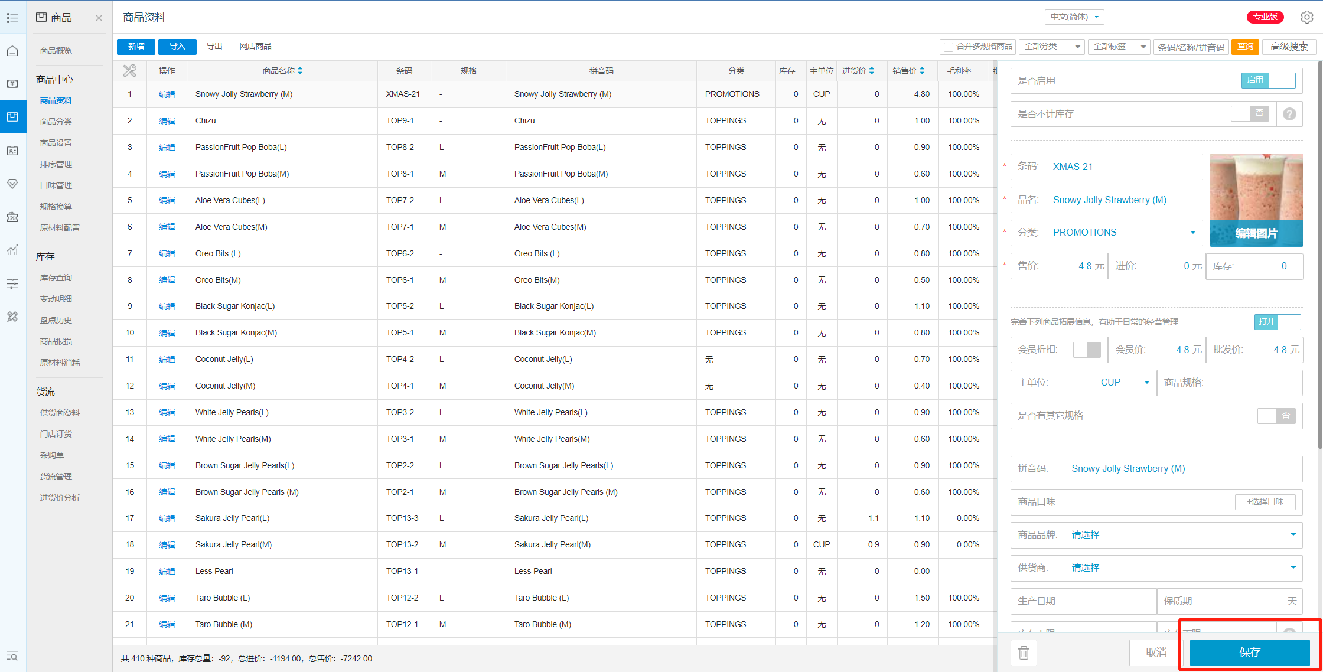This screenshot has height=672, width=1323.
Task: Click the hamburger menu icon at top left
Action: [x=12, y=18]
